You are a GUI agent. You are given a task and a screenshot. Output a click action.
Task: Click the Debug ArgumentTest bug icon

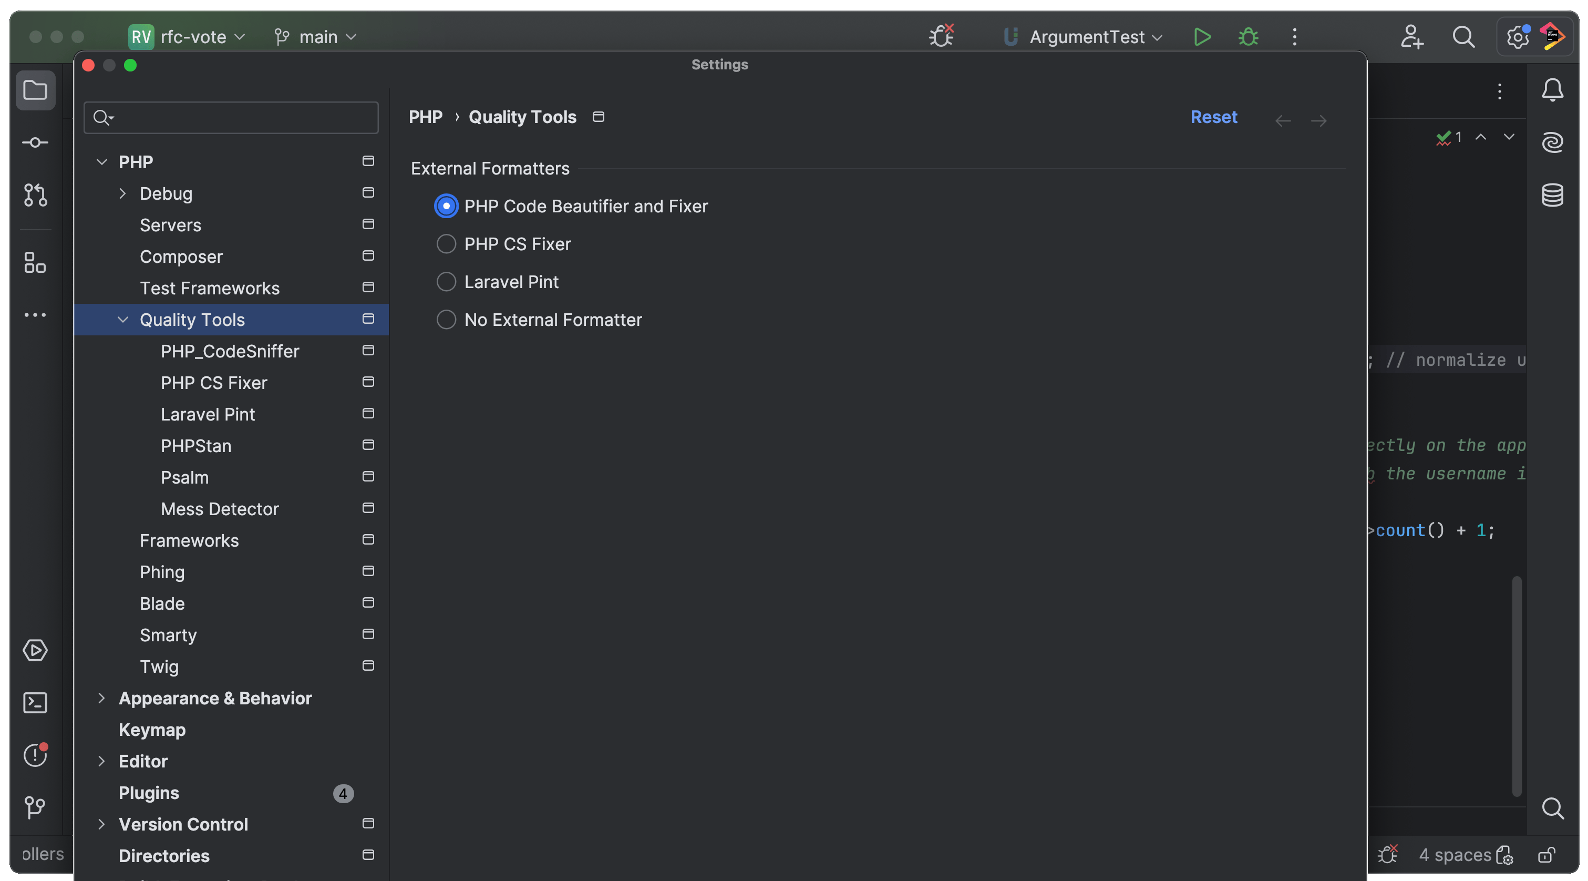(1249, 37)
